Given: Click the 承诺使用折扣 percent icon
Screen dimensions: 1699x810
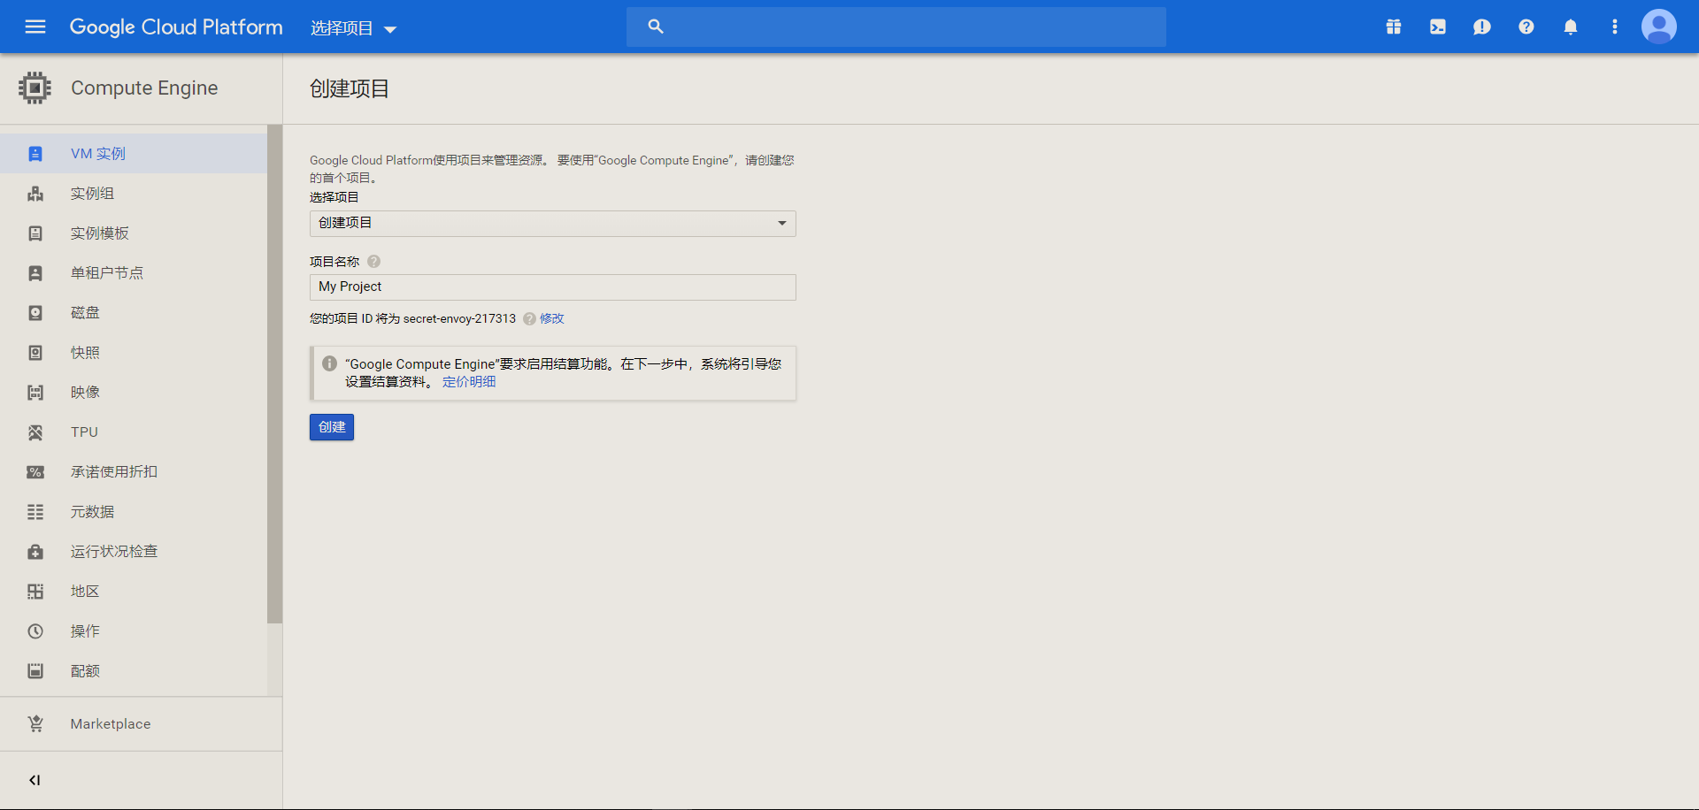Looking at the screenshot, I should pos(35,472).
